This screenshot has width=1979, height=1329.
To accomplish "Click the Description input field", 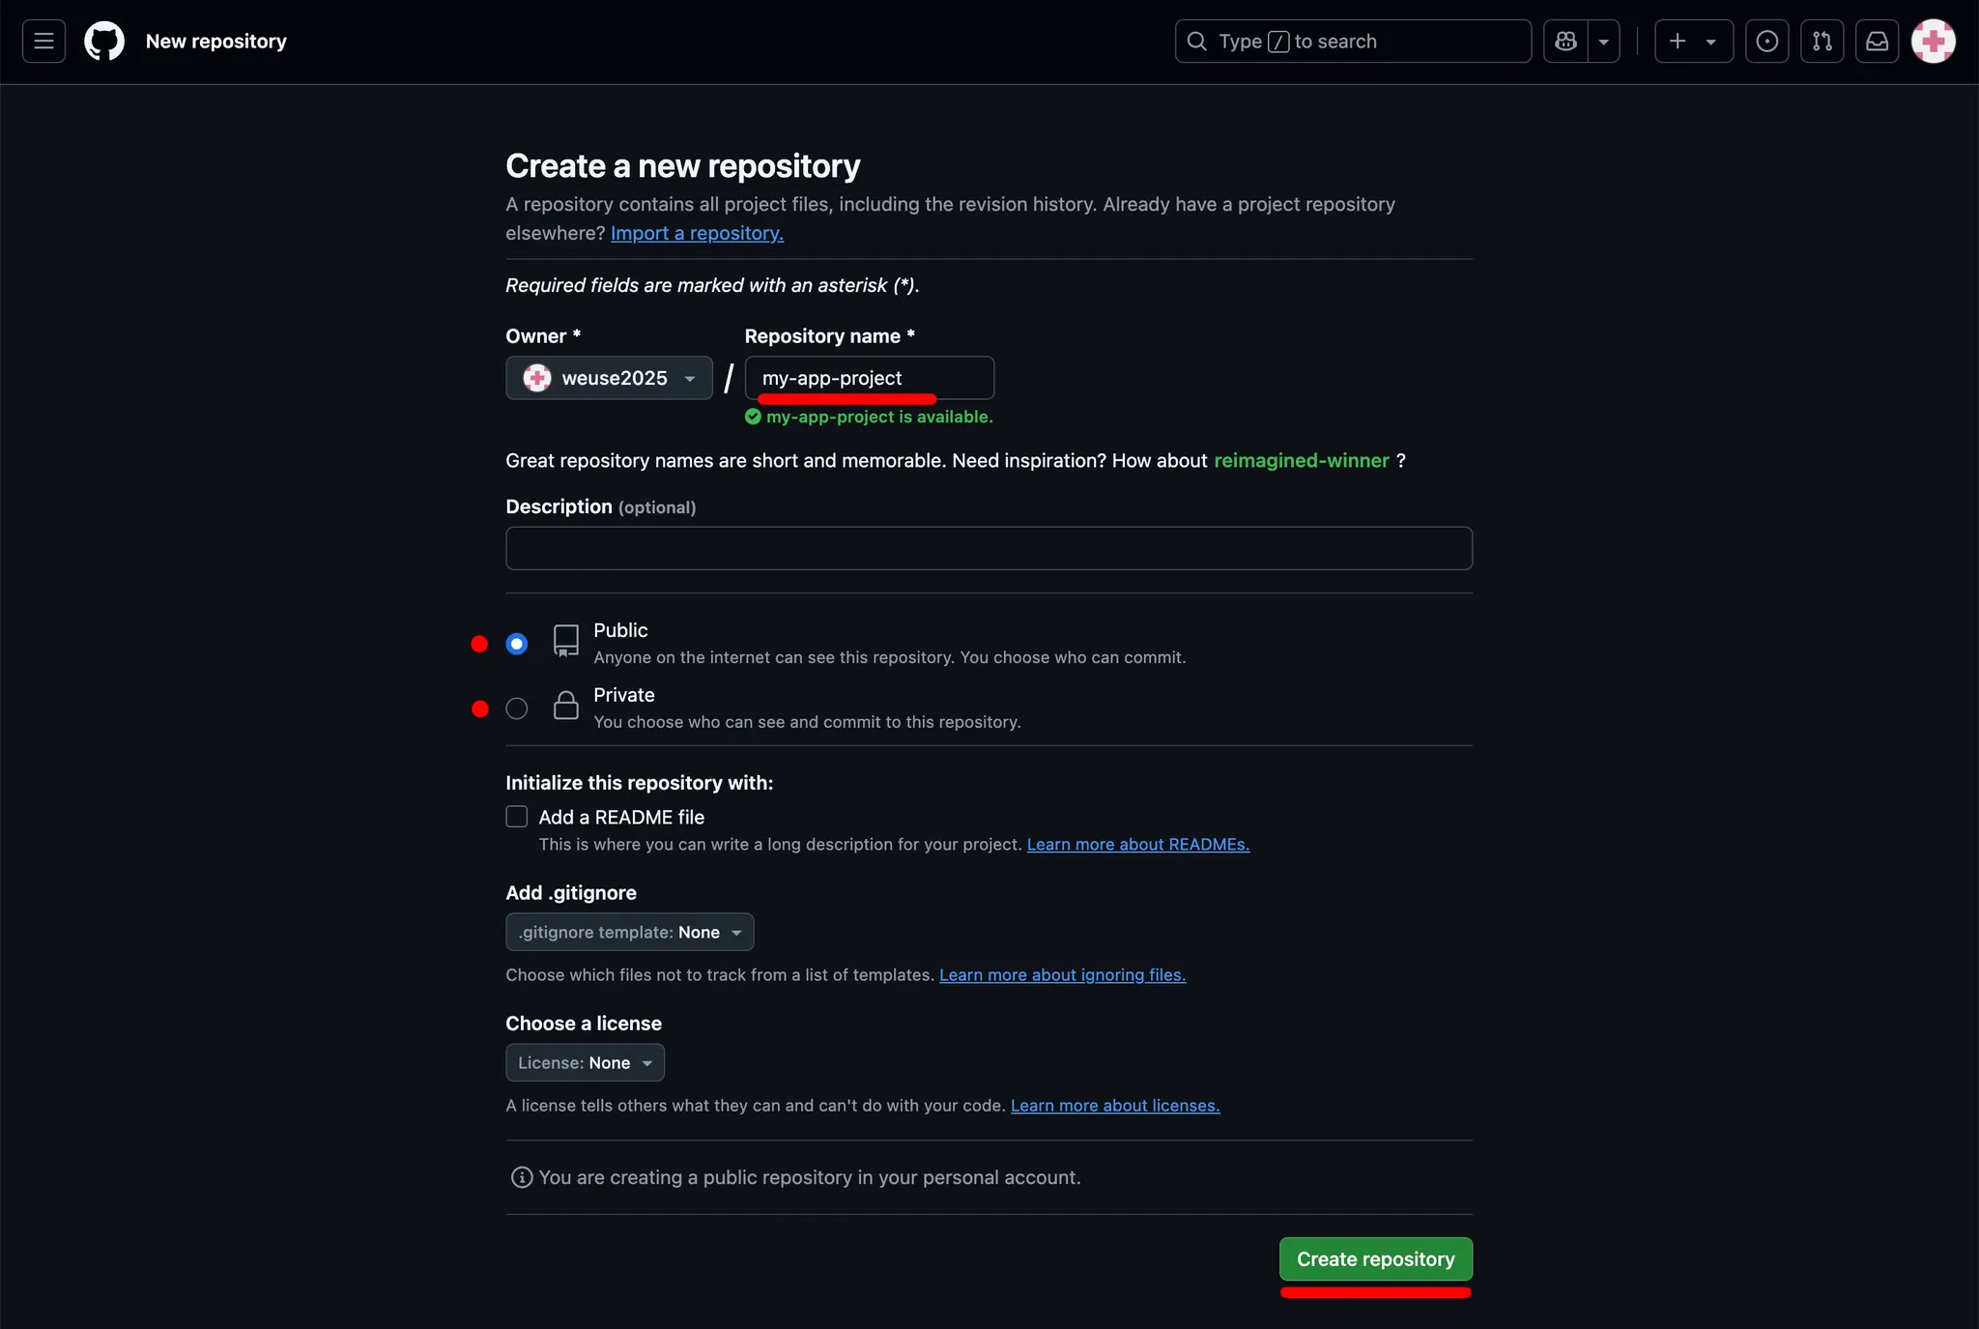I will (x=989, y=548).
